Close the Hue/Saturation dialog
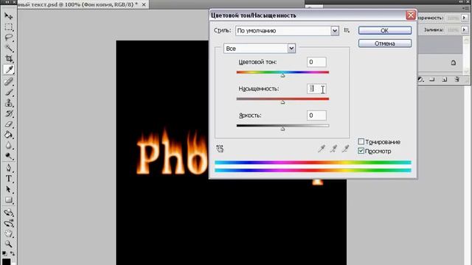Image resolution: width=472 pixels, height=265 pixels. [x=411, y=15]
